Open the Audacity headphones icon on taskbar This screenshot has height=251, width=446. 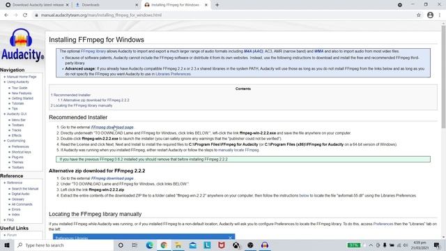[265, 245]
